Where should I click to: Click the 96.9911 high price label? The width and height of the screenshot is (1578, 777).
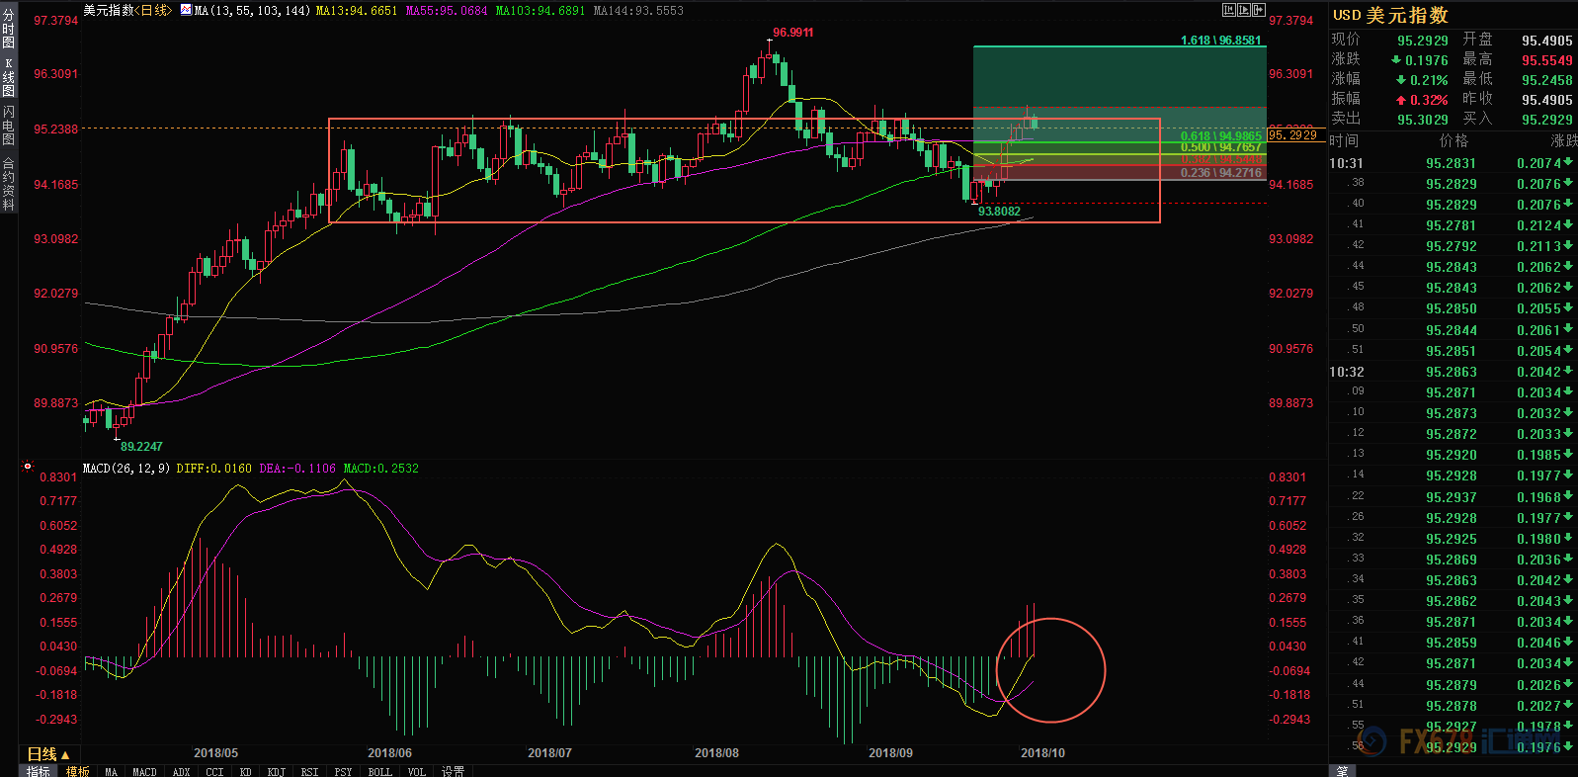tap(793, 33)
